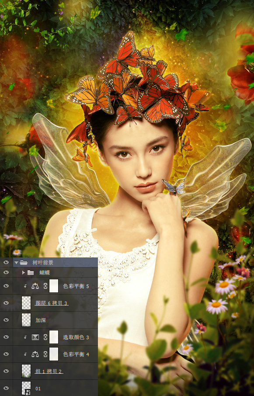Select layer mask of 选取颜色 3
This screenshot has width=254, height=396.
tap(54, 337)
